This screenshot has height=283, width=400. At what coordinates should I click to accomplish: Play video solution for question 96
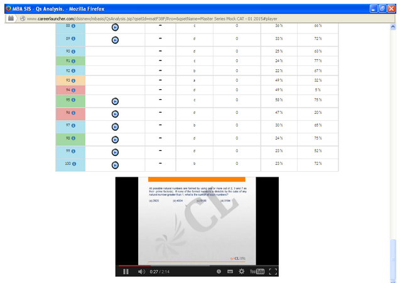point(115,114)
